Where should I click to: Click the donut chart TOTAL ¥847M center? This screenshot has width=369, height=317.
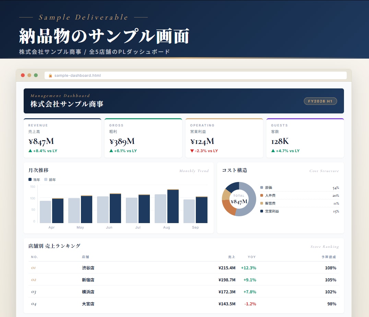[x=239, y=199]
